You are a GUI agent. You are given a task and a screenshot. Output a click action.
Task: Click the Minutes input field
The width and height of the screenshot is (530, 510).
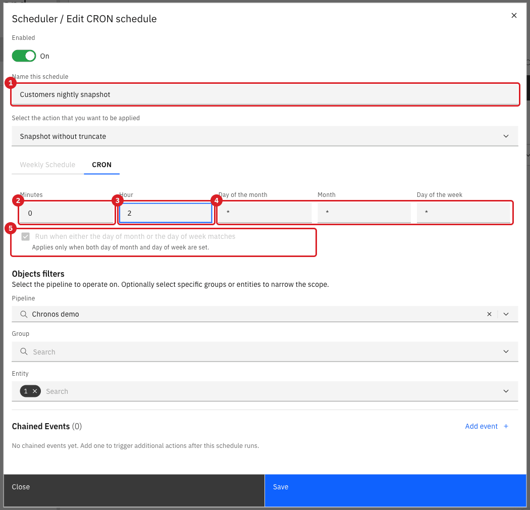(x=66, y=213)
